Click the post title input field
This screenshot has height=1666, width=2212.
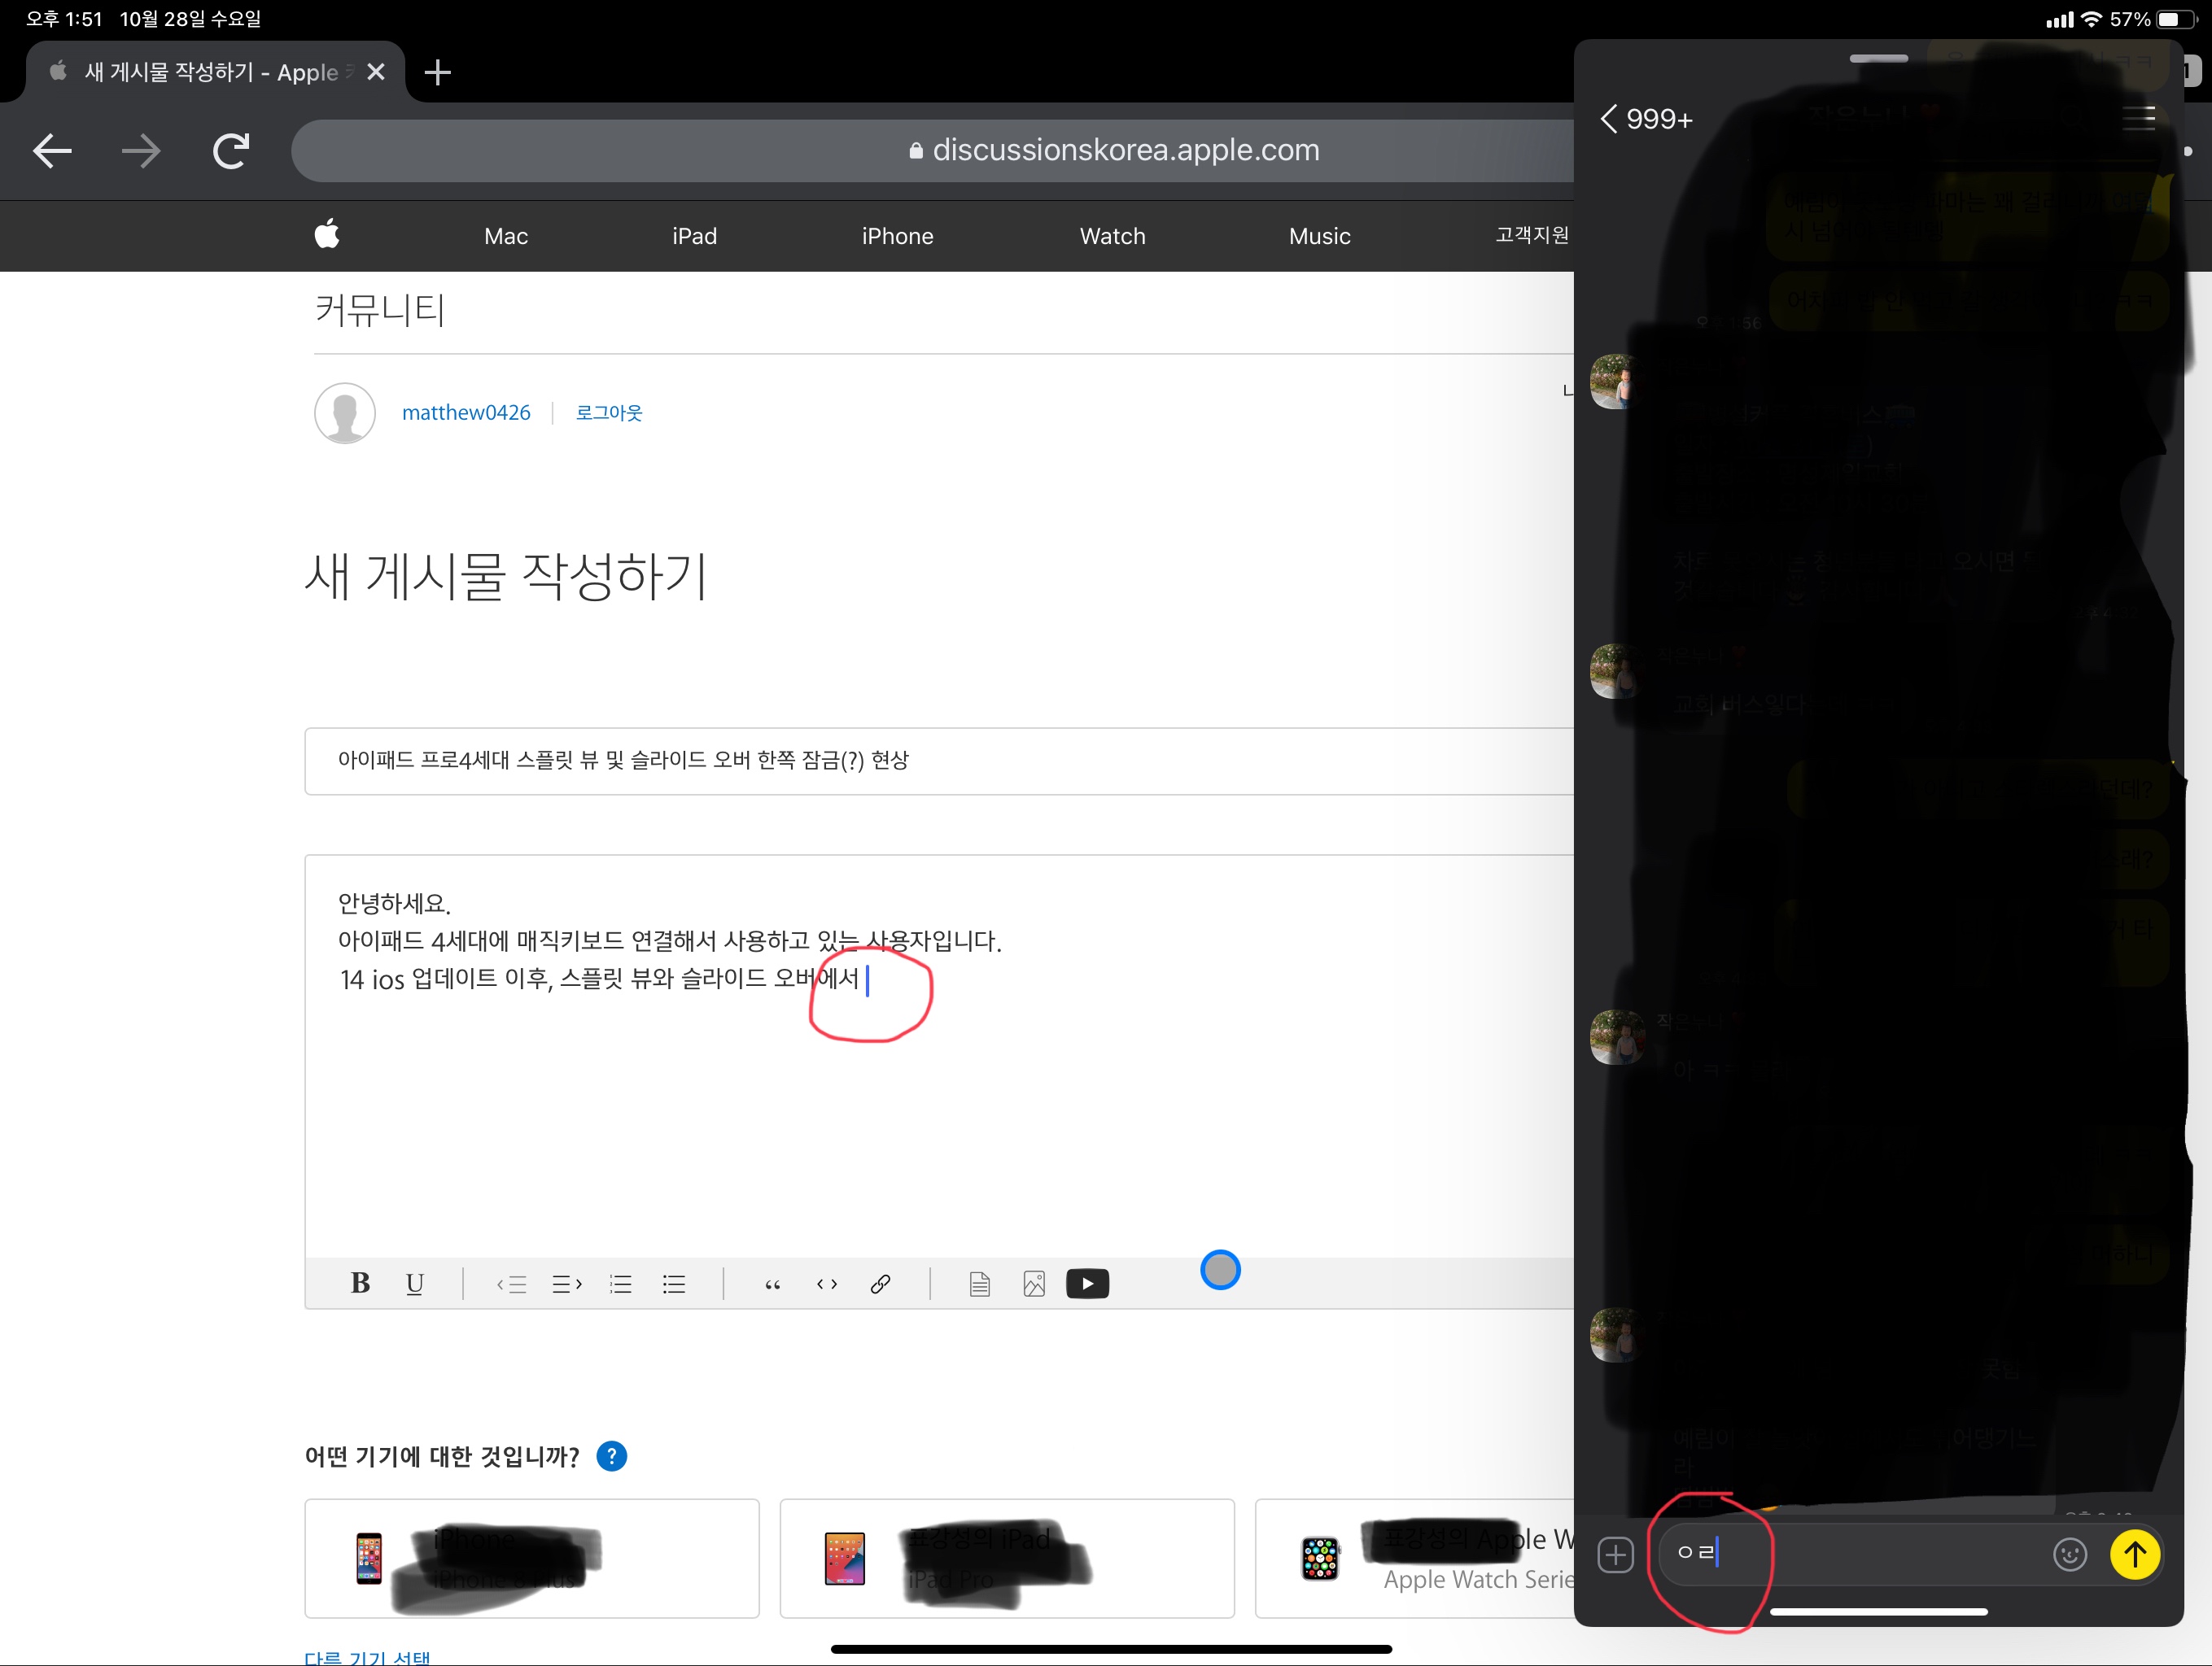940,761
